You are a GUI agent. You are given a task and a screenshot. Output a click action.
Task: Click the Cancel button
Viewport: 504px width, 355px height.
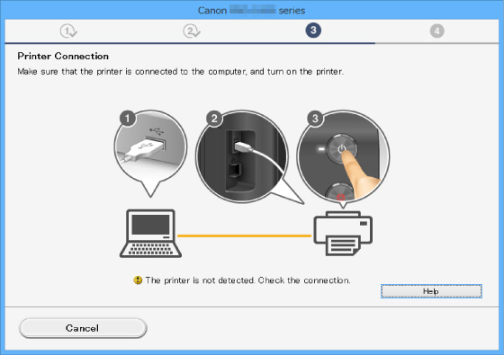83,328
